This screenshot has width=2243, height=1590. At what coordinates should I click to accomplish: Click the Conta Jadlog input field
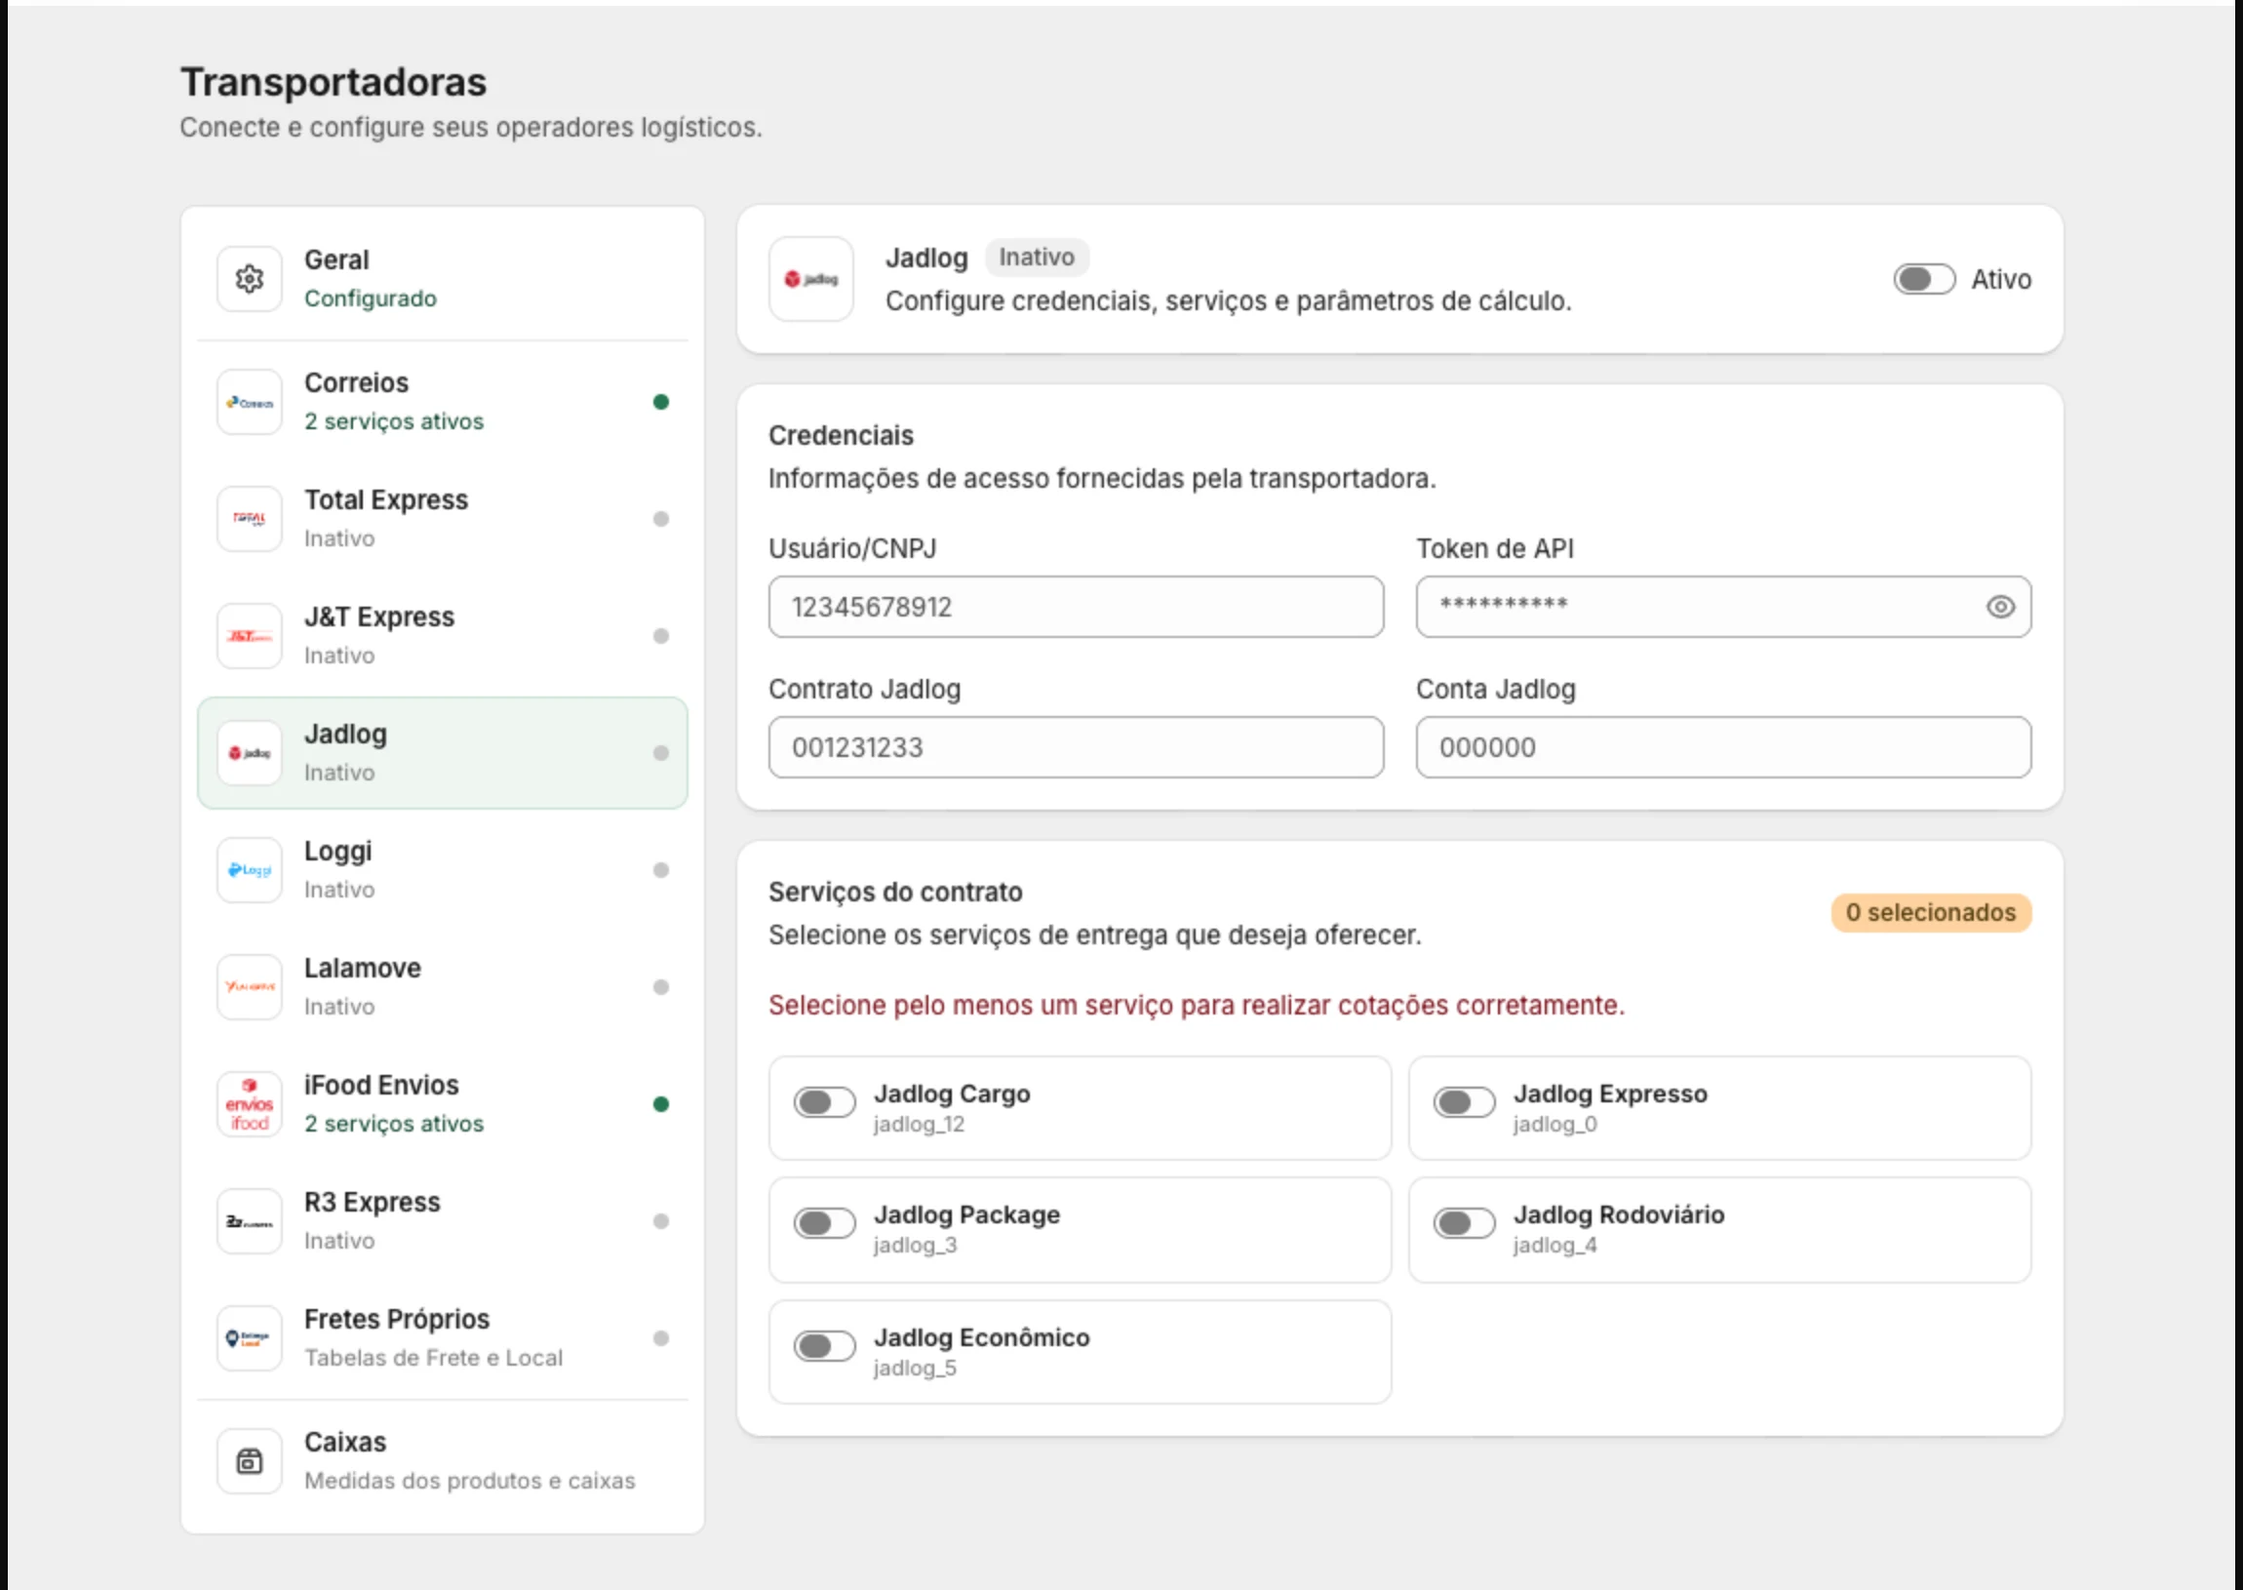tap(1723, 748)
